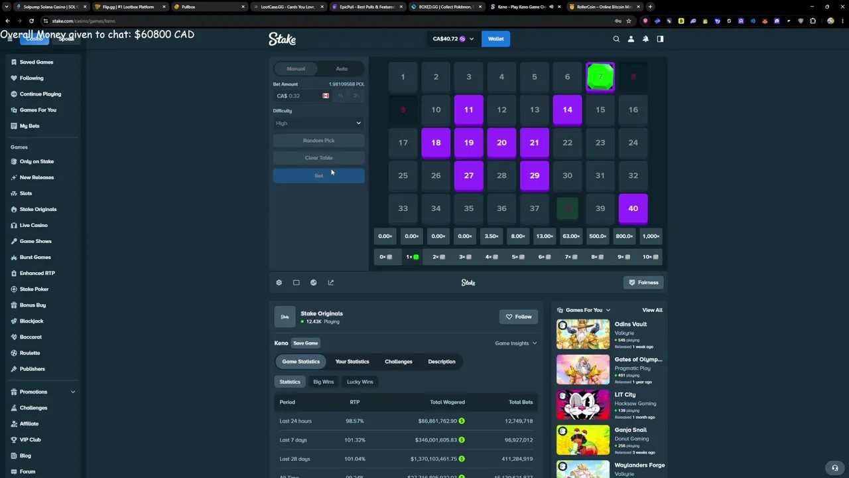This screenshot has width=849, height=478.
Task: Click the Fairness button
Action: pyautogui.click(x=644, y=283)
